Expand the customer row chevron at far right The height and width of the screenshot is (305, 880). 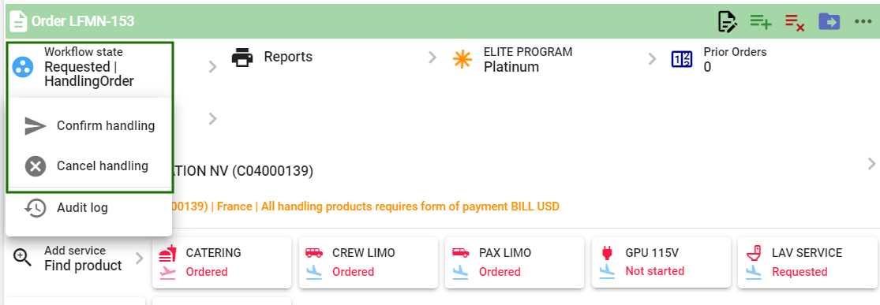coord(871,164)
